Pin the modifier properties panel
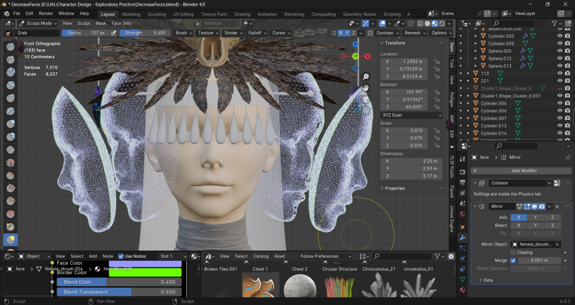The width and height of the screenshot is (575, 305). tap(568, 157)
